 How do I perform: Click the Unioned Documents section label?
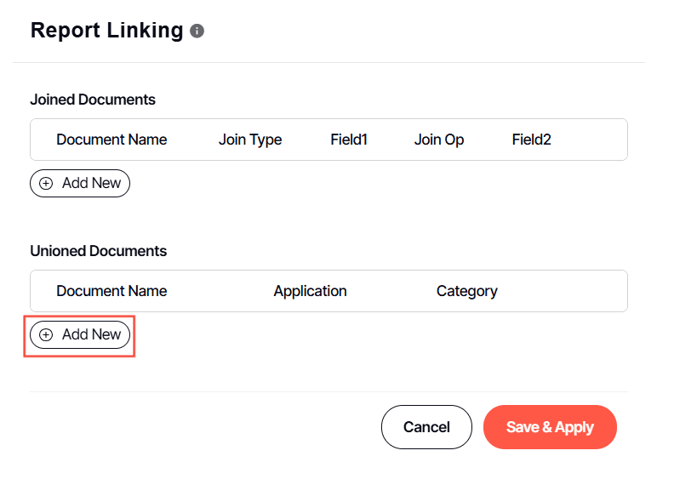(x=99, y=251)
